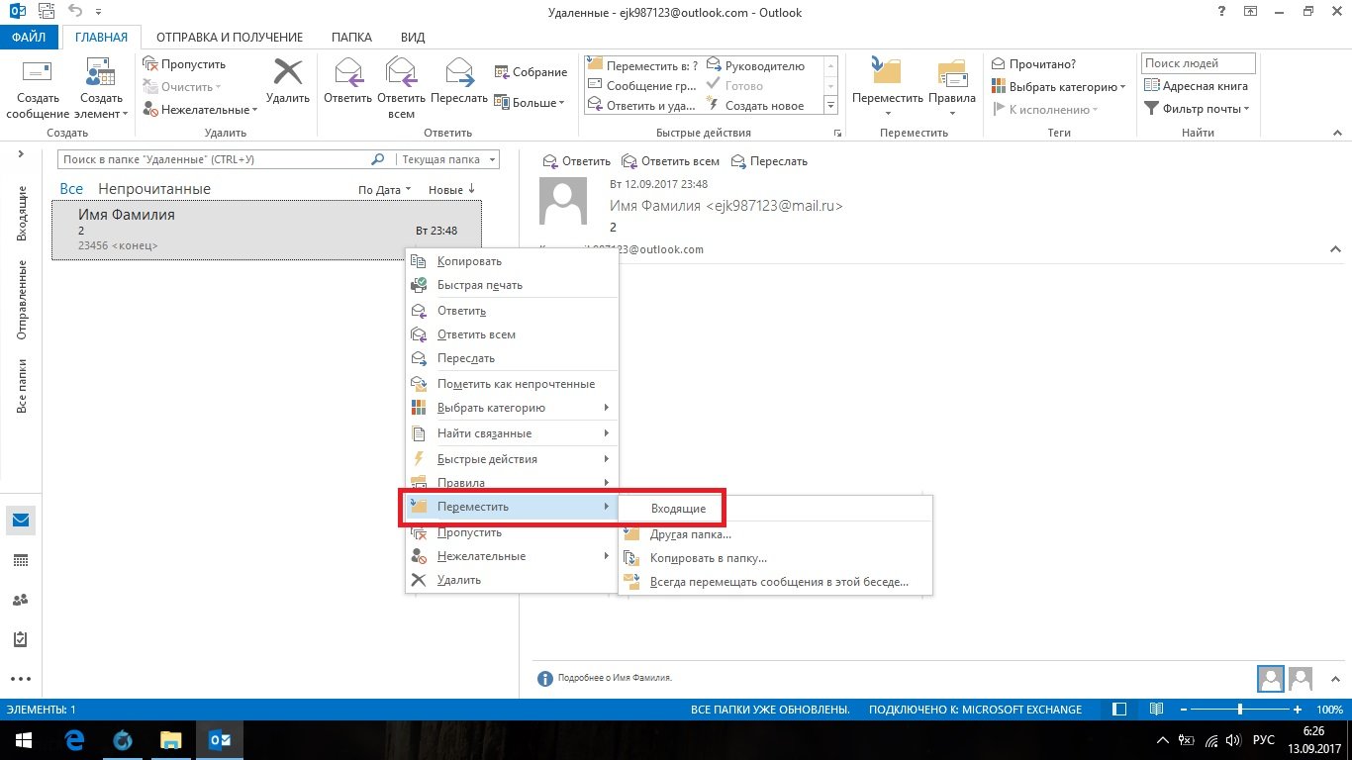Expand the quick actions gallery arrow
Image resolution: width=1352 pixels, height=760 pixels.
pyautogui.click(x=830, y=106)
